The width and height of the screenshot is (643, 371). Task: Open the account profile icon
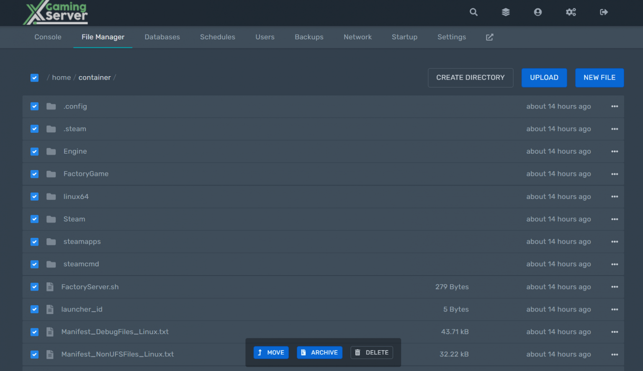pos(538,12)
